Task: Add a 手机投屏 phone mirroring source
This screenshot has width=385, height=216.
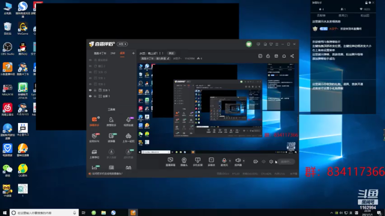Action: tap(198, 162)
